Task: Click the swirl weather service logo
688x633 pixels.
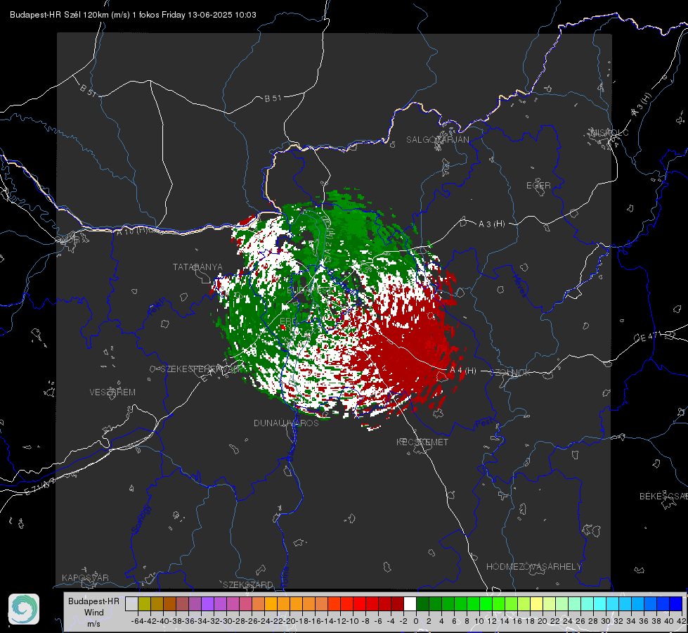Action: (x=24, y=609)
